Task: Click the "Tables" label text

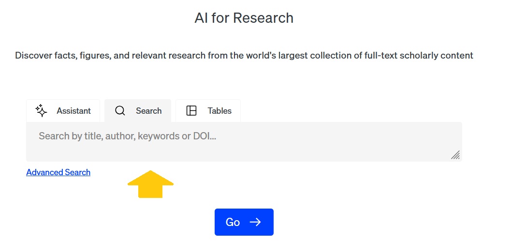Action: [219, 111]
